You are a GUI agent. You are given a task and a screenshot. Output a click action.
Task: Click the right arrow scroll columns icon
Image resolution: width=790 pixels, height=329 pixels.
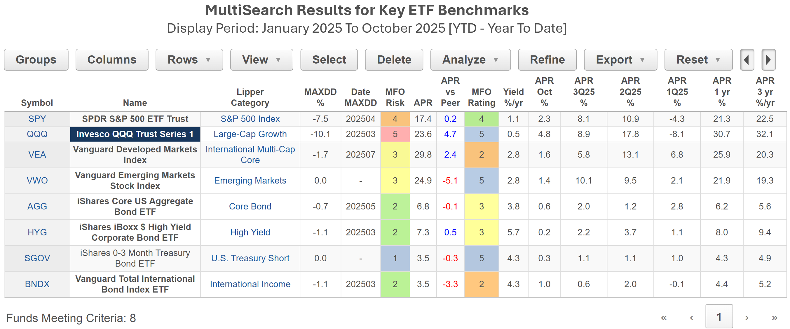[768, 60]
